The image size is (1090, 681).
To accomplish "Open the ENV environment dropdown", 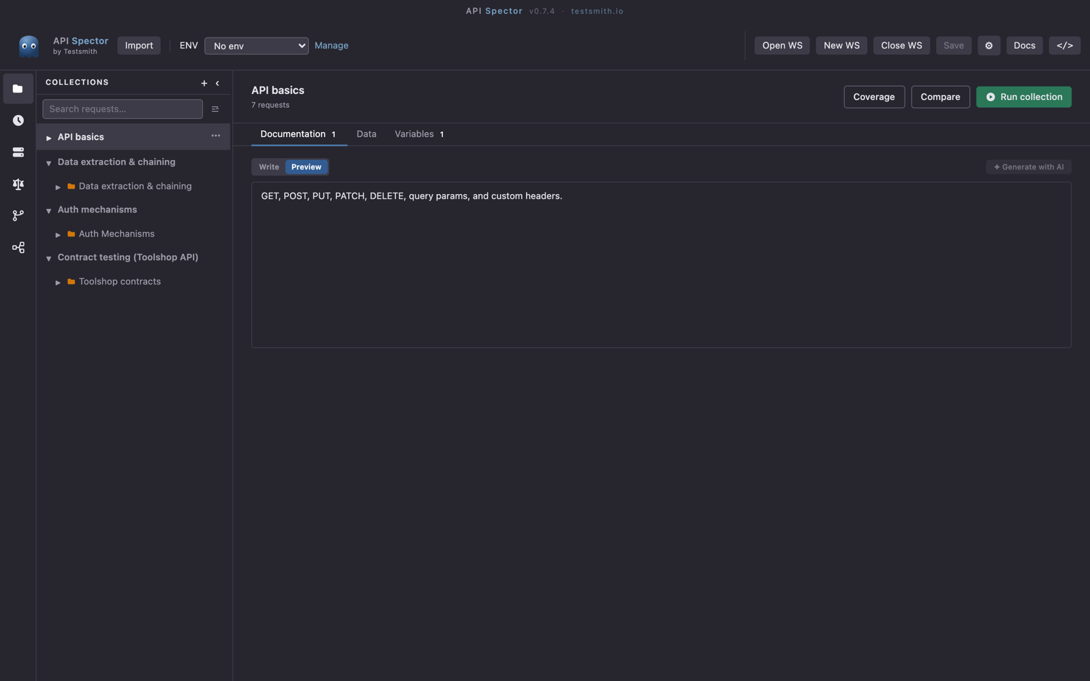I will (256, 46).
